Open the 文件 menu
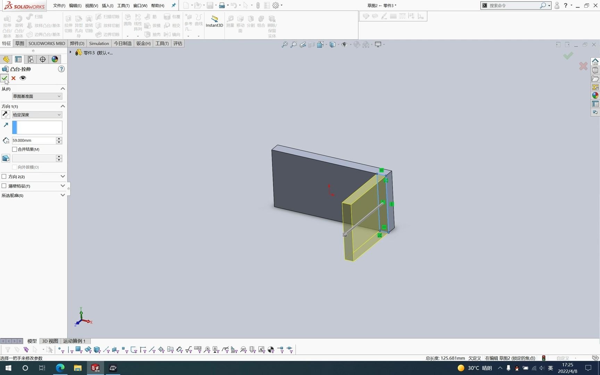Viewport: 600px width, 375px height. [59, 6]
